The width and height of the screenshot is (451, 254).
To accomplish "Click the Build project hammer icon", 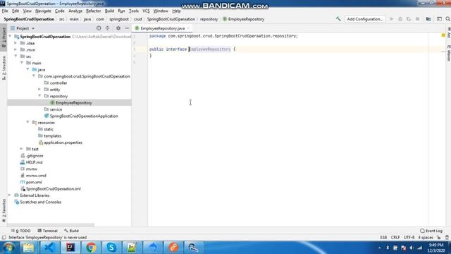I will click(x=338, y=19).
